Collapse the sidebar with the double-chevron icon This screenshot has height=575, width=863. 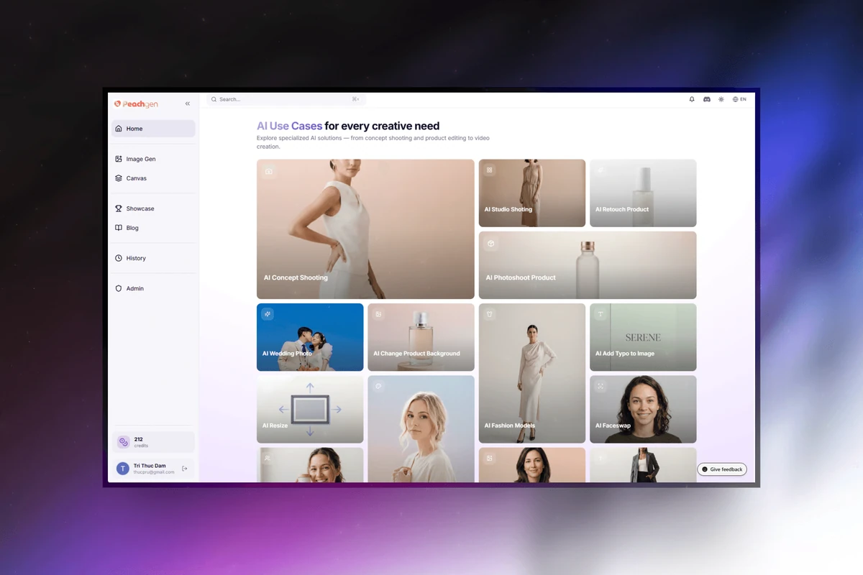coord(188,103)
